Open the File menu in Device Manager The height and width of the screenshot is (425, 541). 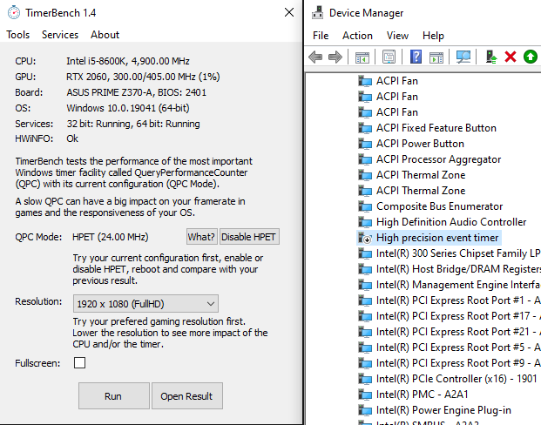tap(321, 36)
